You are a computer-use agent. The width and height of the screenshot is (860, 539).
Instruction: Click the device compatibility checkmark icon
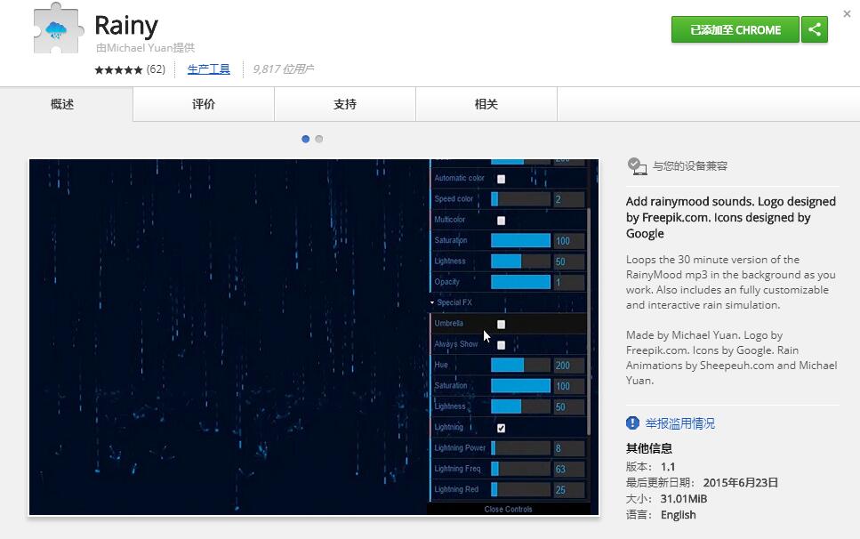tap(635, 165)
